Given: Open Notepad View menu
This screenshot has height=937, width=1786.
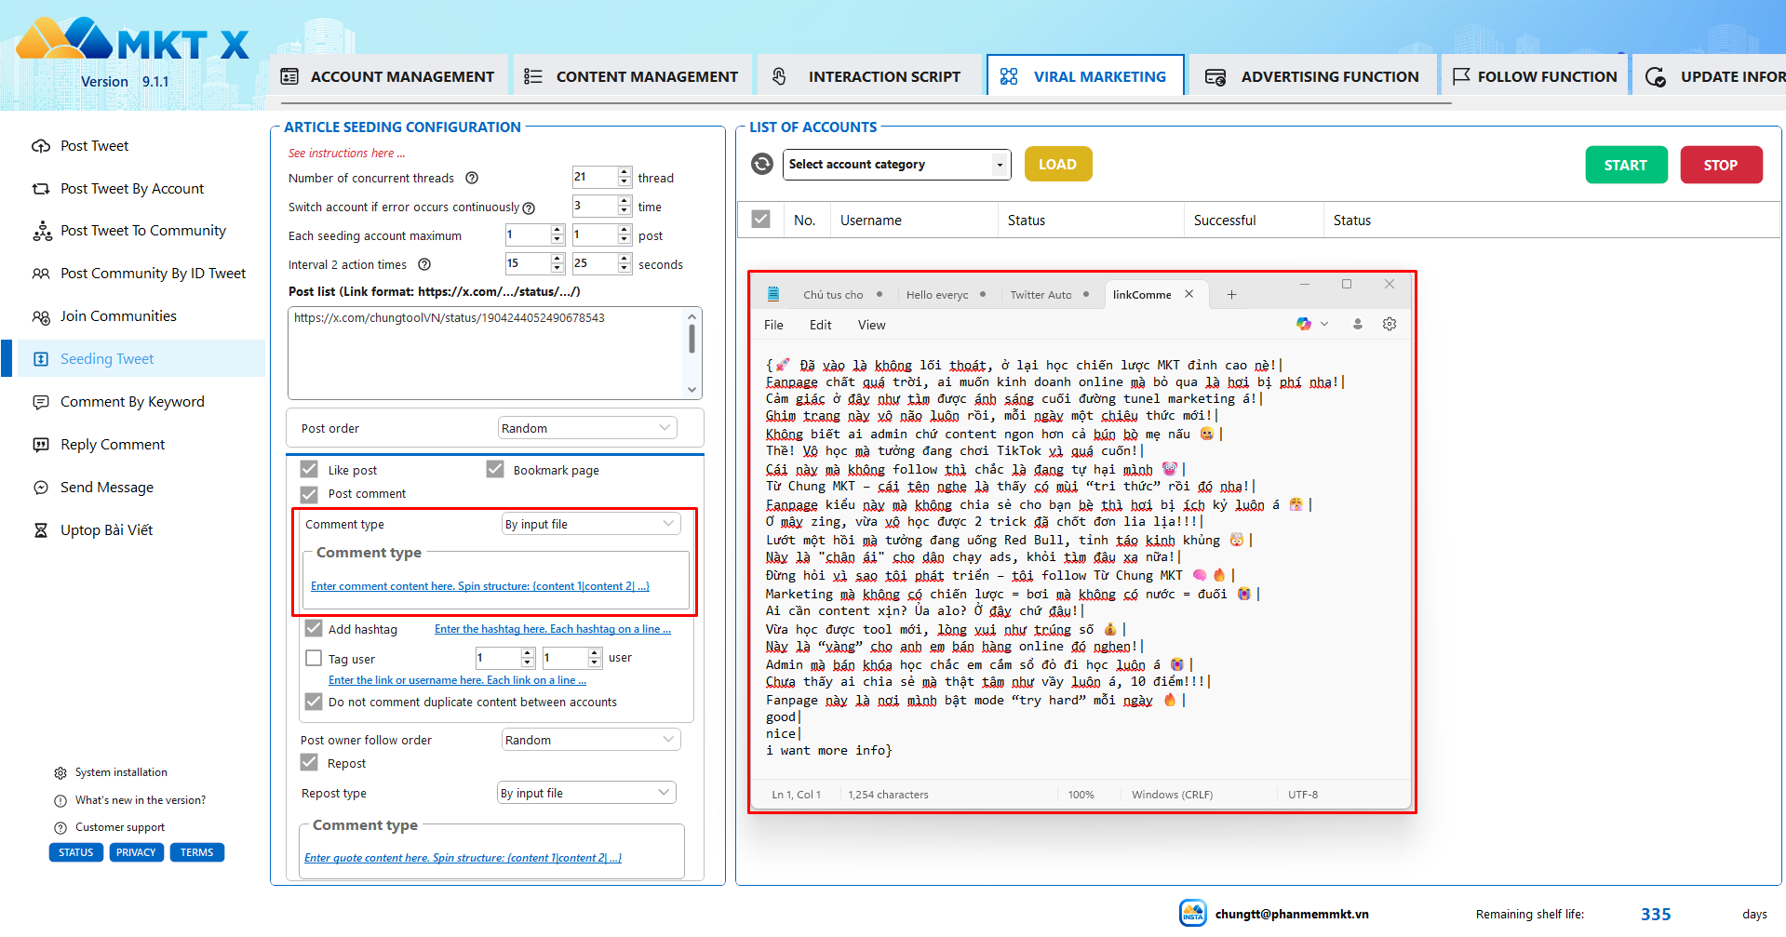Looking at the screenshot, I should point(871,325).
